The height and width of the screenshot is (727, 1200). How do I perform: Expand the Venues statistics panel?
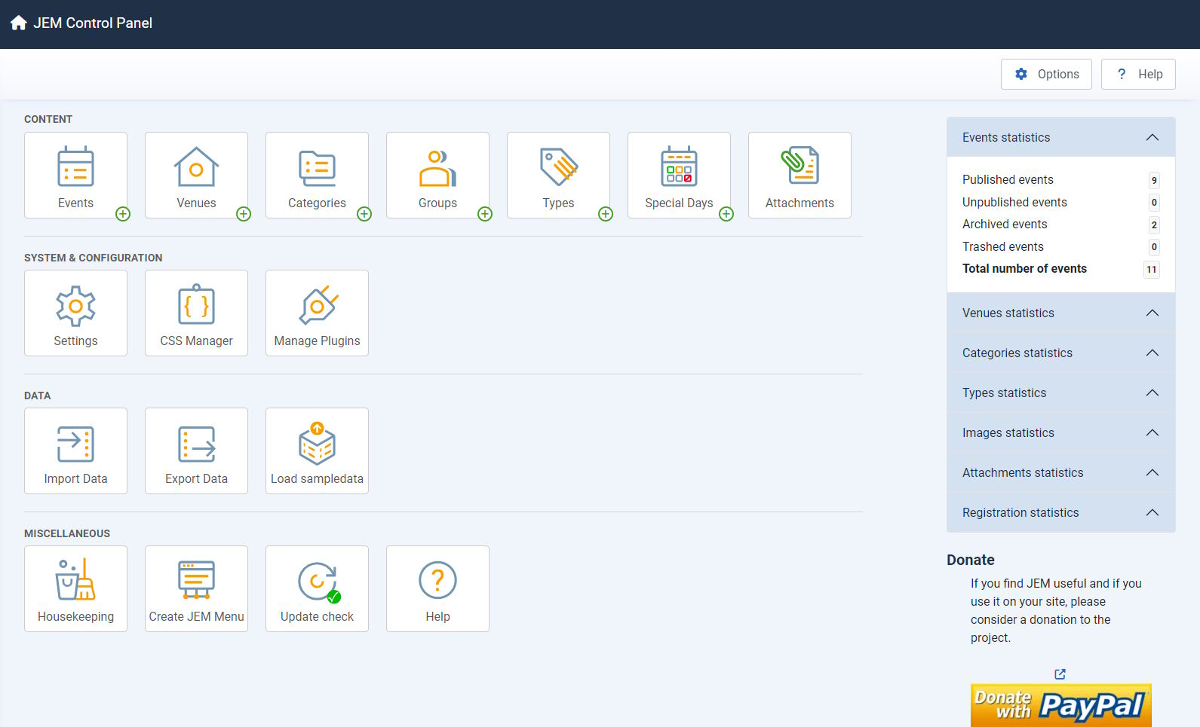point(1060,313)
